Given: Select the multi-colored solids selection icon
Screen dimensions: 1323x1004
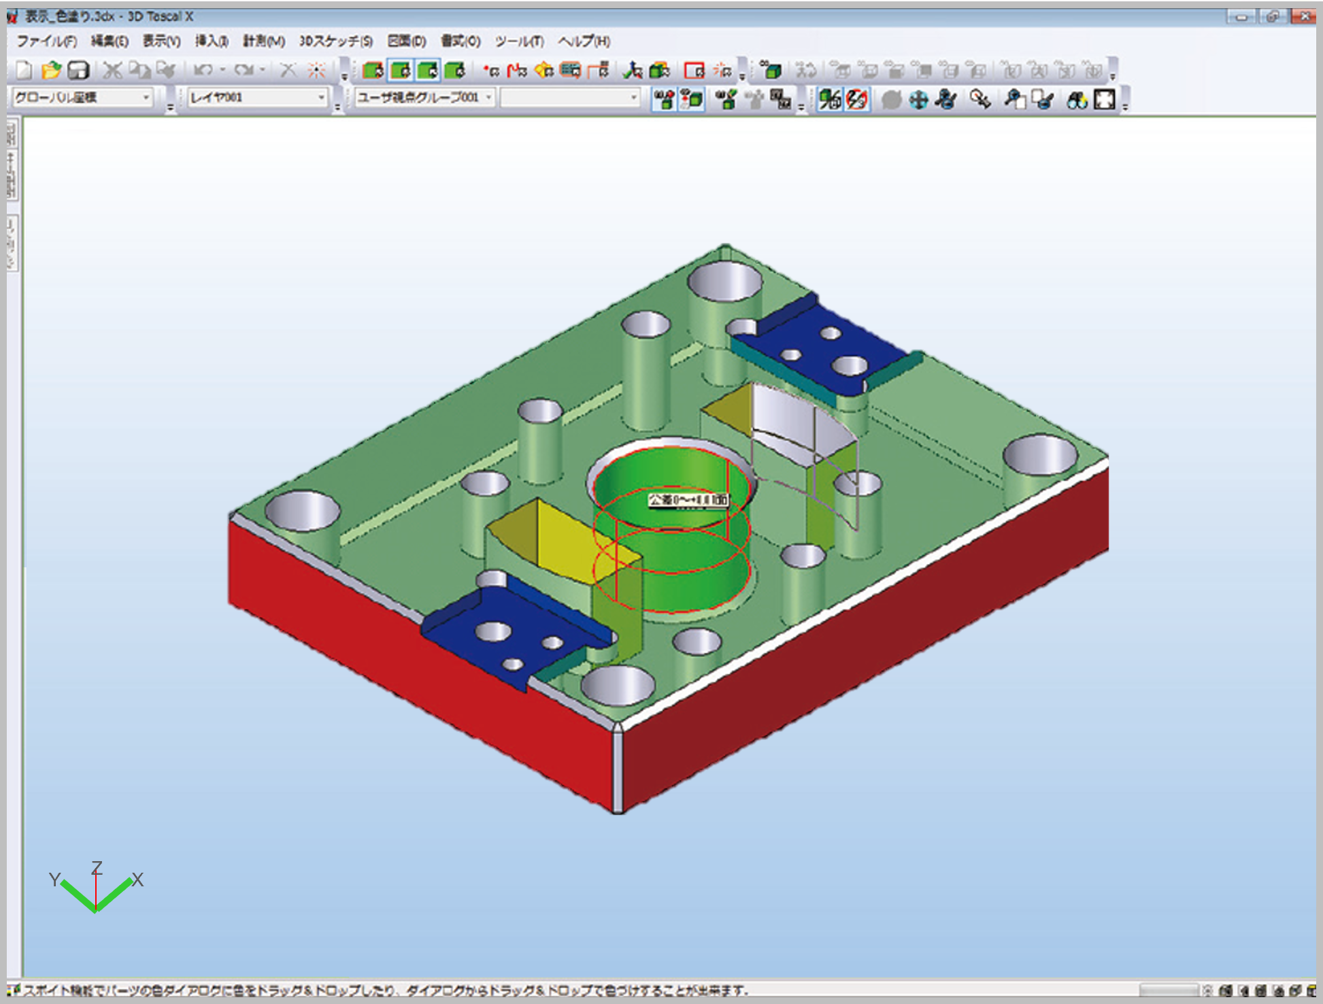Looking at the screenshot, I should tap(660, 70).
